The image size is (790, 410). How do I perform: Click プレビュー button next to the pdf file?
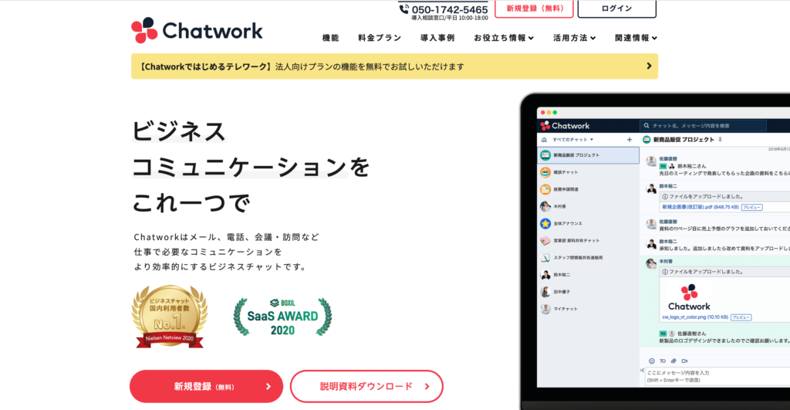(751, 207)
